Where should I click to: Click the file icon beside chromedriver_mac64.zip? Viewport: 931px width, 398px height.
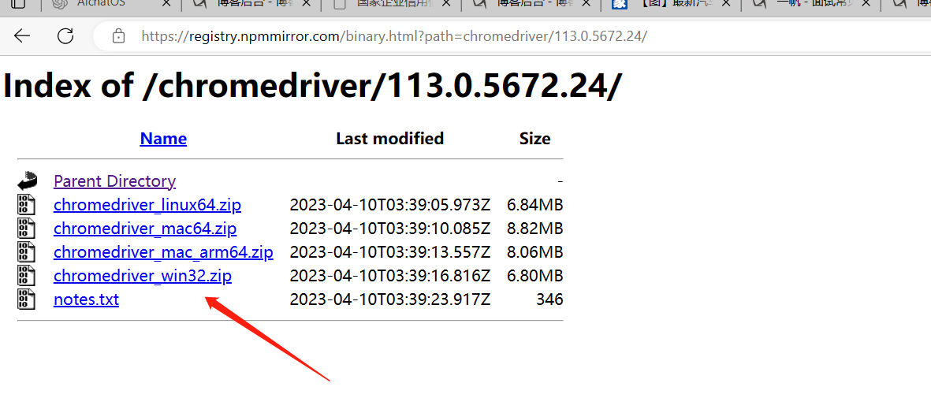[x=27, y=228]
